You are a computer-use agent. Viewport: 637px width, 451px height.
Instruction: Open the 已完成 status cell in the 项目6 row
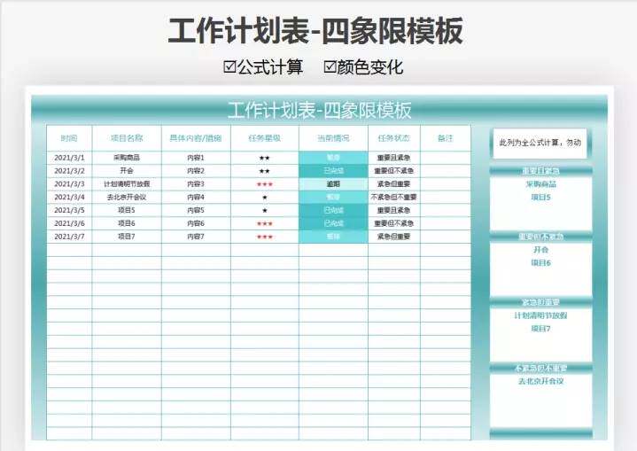point(333,223)
